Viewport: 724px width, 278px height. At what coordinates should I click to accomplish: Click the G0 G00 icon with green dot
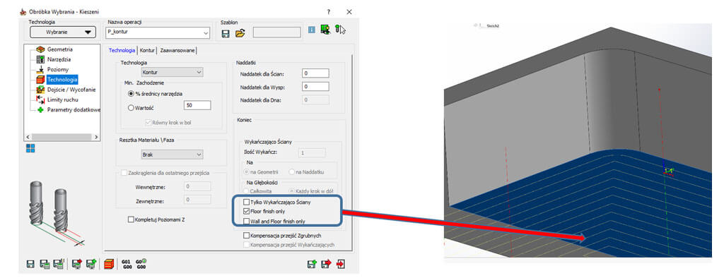click(x=141, y=264)
